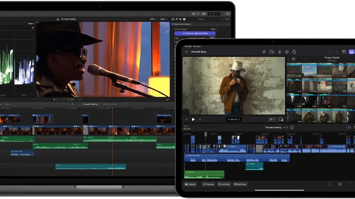This screenshot has width=355, height=199.
Task: Tap the back arrow beside Emmett Skyy
Action: (187, 52)
